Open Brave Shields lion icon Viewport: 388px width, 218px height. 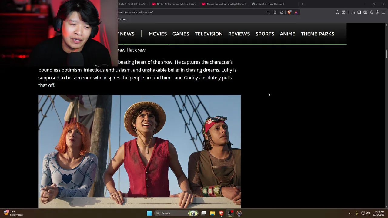[x=289, y=12]
